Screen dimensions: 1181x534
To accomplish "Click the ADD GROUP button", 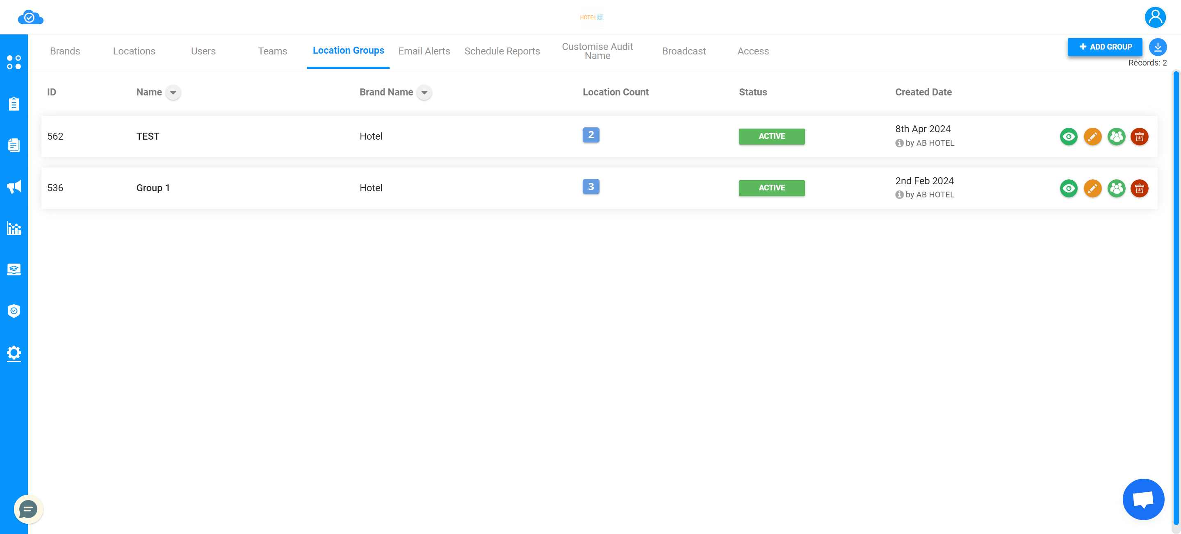I will coord(1105,47).
